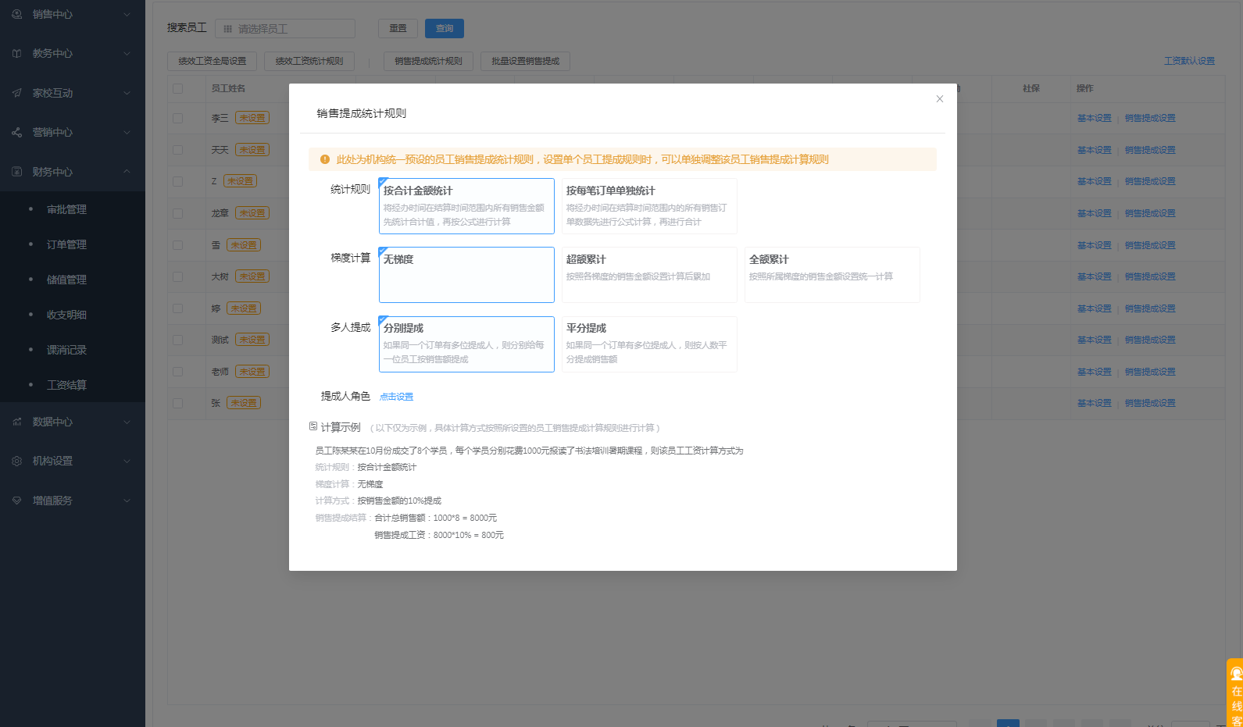Expand the 增值服务 menu chevron

pyautogui.click(x=127, y=501)
